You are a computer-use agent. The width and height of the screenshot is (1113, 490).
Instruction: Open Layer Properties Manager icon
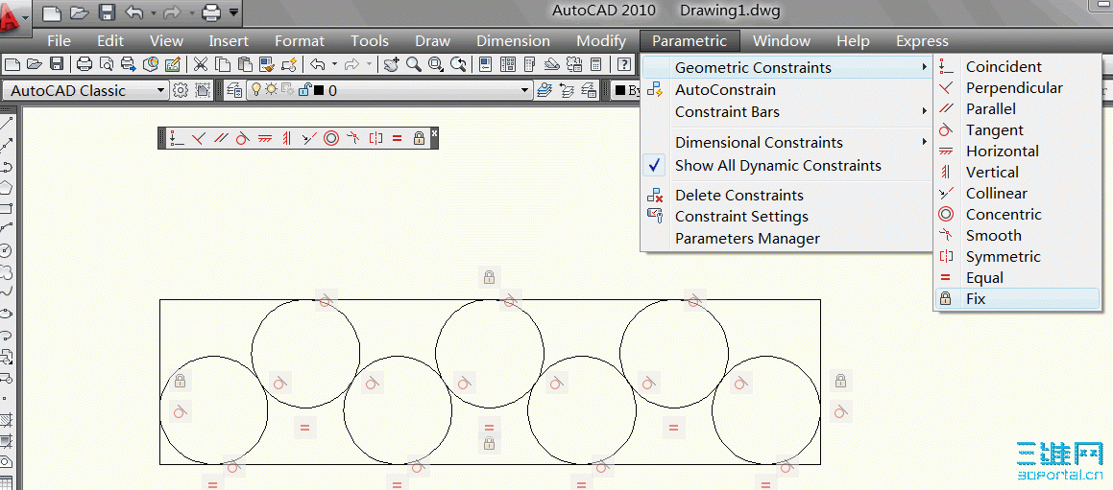[x=234, y=90]
